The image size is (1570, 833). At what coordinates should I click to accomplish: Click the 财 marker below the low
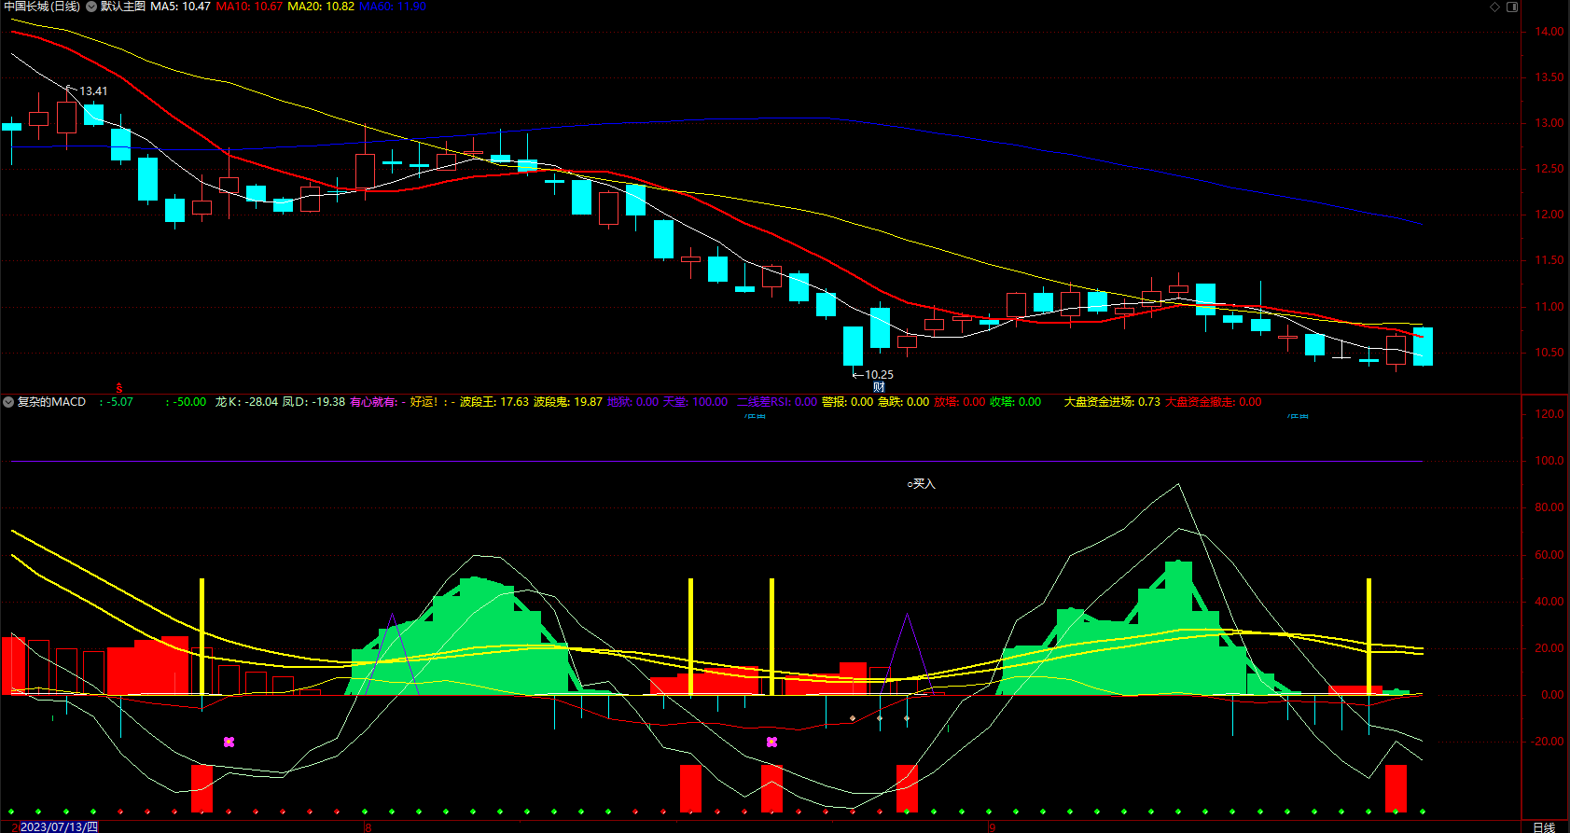(879, 387)
